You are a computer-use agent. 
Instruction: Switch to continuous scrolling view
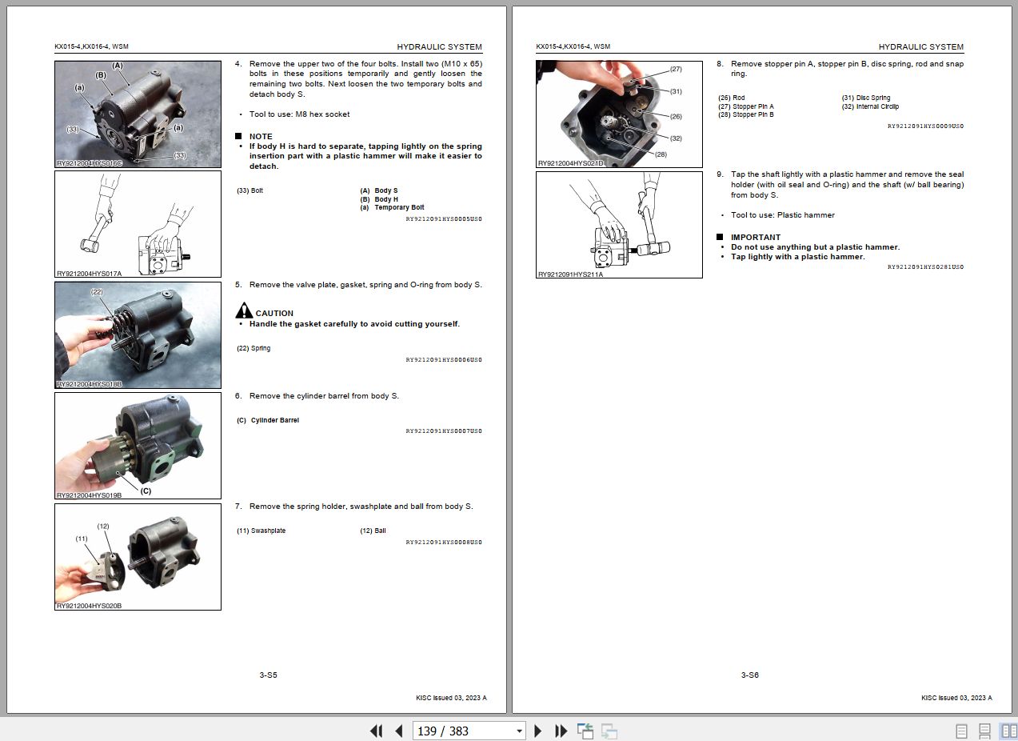(985, 731)
